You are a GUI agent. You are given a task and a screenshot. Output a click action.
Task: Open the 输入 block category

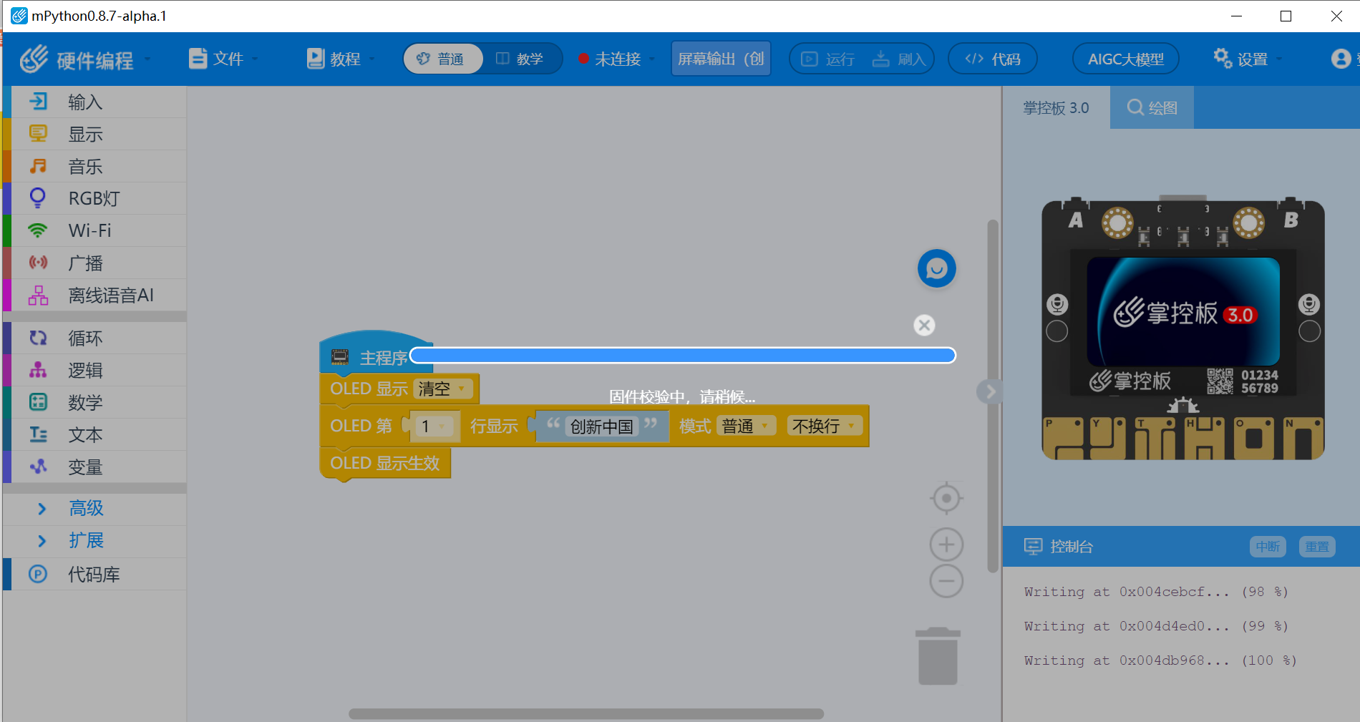pos(94,102)
